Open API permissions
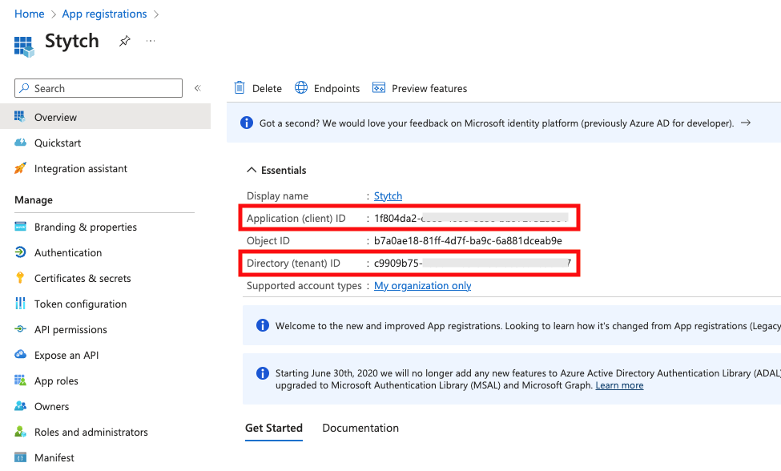781x471 pixels. click(x=70, y=329)
